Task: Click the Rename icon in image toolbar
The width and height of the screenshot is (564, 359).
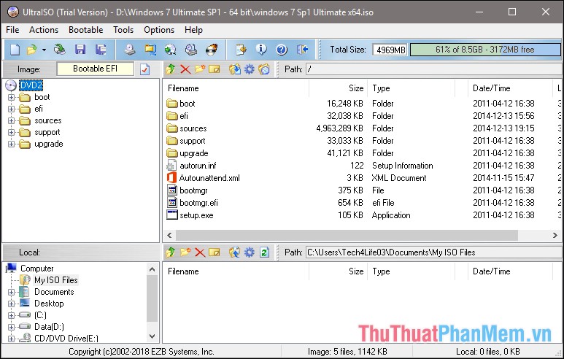Action: pos(215,69)
